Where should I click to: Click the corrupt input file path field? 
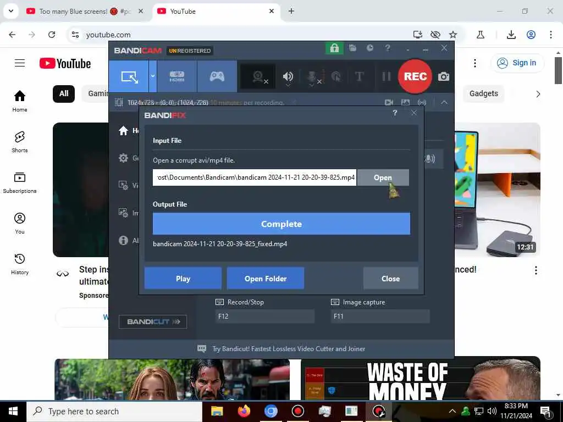coord(255,177)
